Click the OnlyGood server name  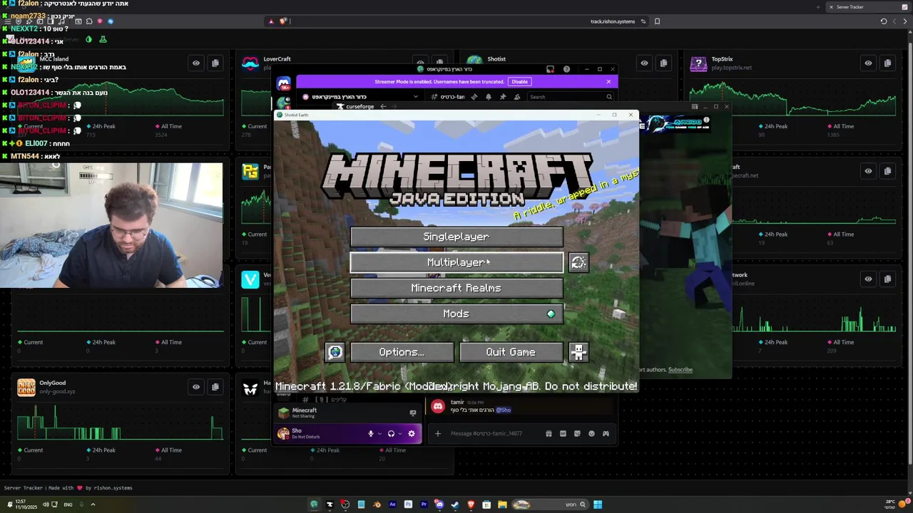point(52,383)
